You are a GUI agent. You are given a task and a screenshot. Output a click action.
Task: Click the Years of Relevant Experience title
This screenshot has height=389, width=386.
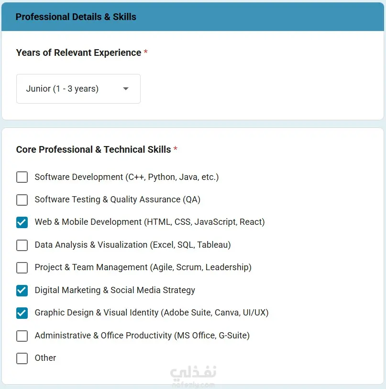[x=78, y=53]
